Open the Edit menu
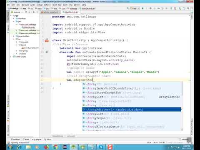This screenshot has width=200, height=150. (13, 5)
